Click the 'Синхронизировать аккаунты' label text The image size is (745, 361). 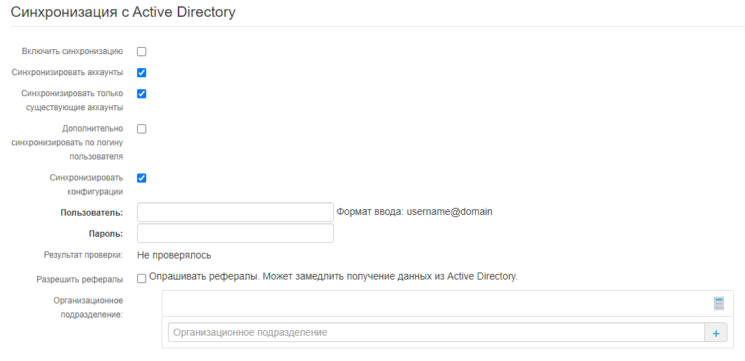pos(68,72)
